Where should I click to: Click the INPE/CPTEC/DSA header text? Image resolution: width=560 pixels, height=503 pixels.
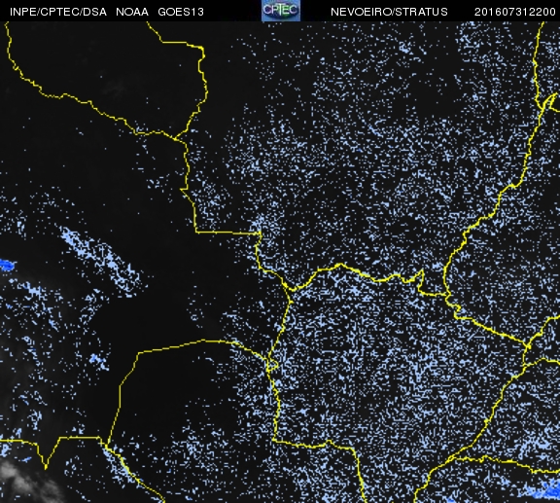pyautogui.click(x=58, y=12)
